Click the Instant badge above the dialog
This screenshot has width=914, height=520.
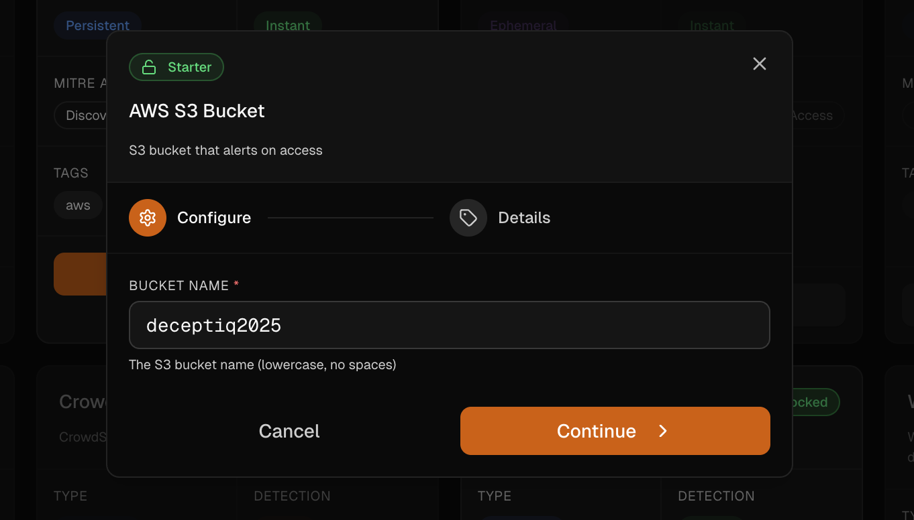coord(287,25)
